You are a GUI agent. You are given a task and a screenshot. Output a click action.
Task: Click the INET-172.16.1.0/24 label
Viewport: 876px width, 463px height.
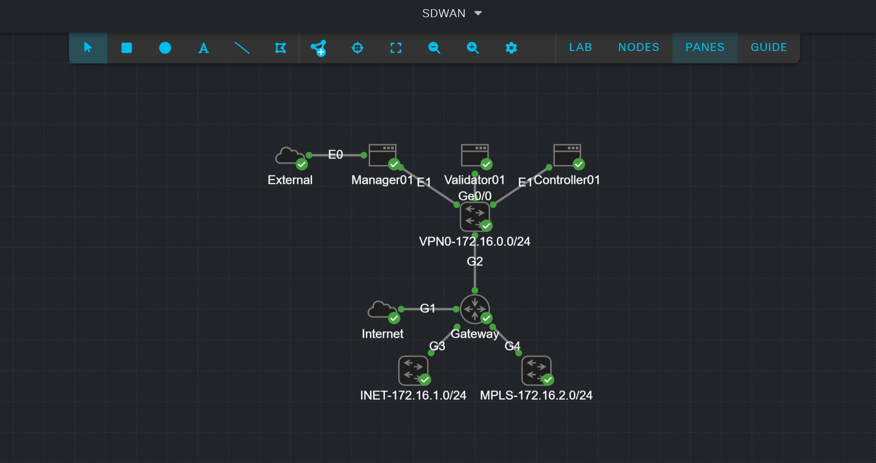[x=413, y=395]
